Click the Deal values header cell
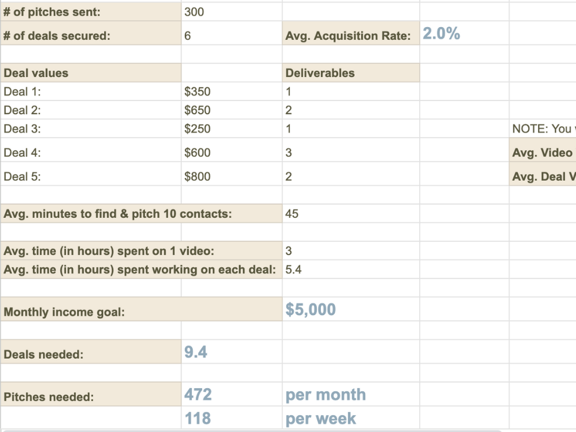576x432 pixels. pyautogui.click(x=91, y=73)
